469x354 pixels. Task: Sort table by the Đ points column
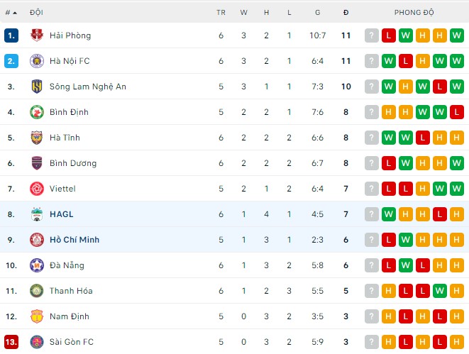pyautogui.click(x=346, y=13)
